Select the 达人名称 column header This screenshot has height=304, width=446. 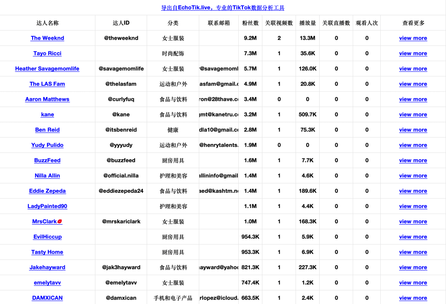click(x=47, y=23)
